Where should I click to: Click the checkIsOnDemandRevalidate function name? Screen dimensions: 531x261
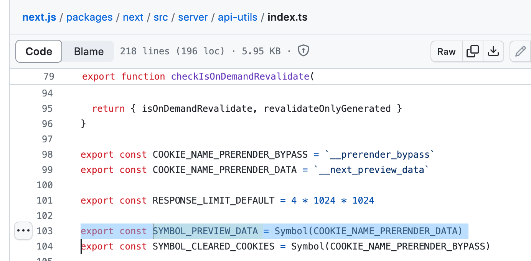click(x=240, y=77)
